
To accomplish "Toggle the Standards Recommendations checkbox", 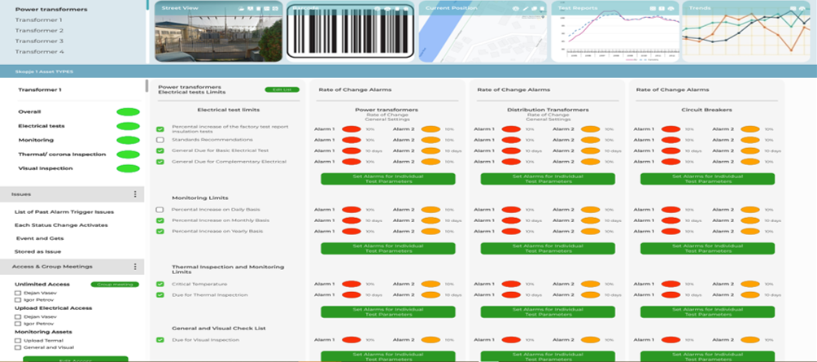I will click(x=160, y=140).
